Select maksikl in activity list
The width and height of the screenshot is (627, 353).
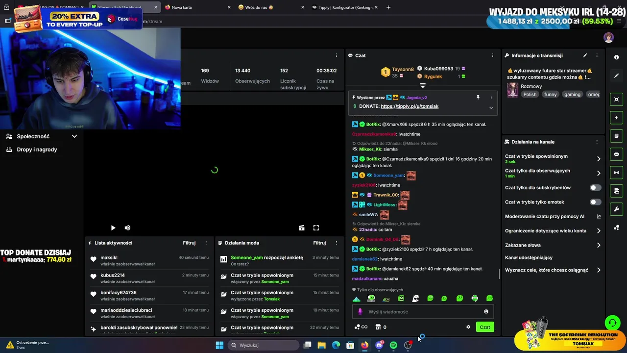click(109, 257)
